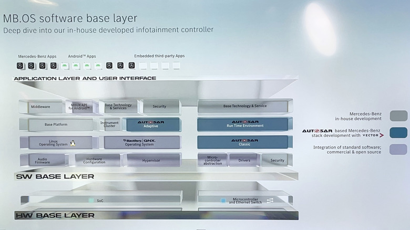Click 'Mercedes-Benz in-house development' legend text
Image resolution: width=410 pixels, height=230 pixels.
[x=358, y=116]
